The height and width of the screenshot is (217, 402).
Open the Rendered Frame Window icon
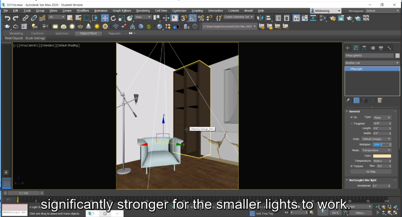point(341,18)
